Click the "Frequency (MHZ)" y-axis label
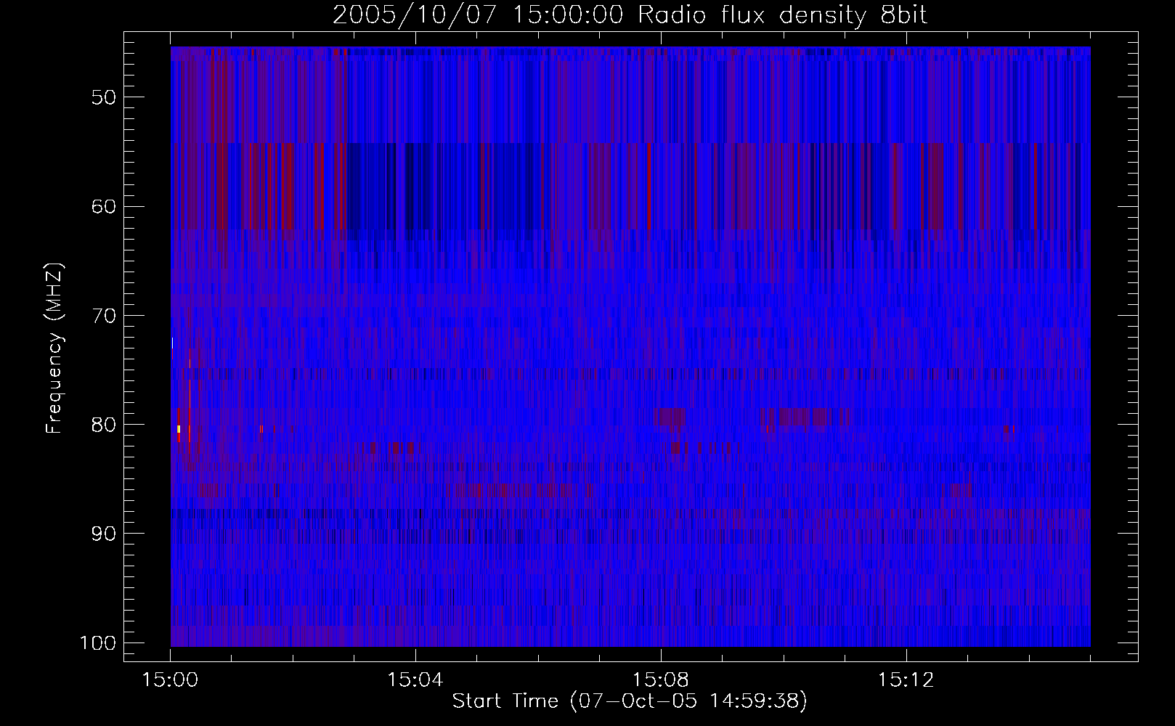The height and width of the screenshot is (726, 1175). pyautogui.click(x=54, y=348)
